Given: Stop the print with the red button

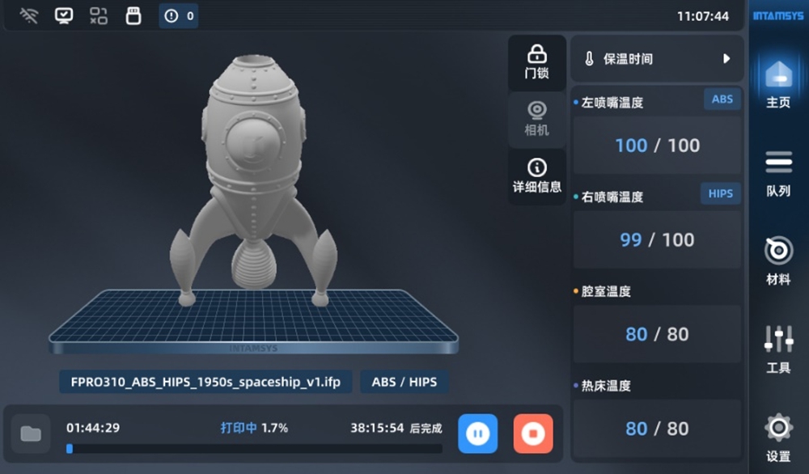Looking at the screenshot, I should pyautogui.click(x=533, y=434).
